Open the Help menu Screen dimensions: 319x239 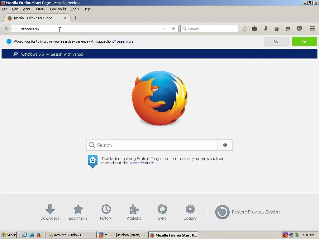87,9
